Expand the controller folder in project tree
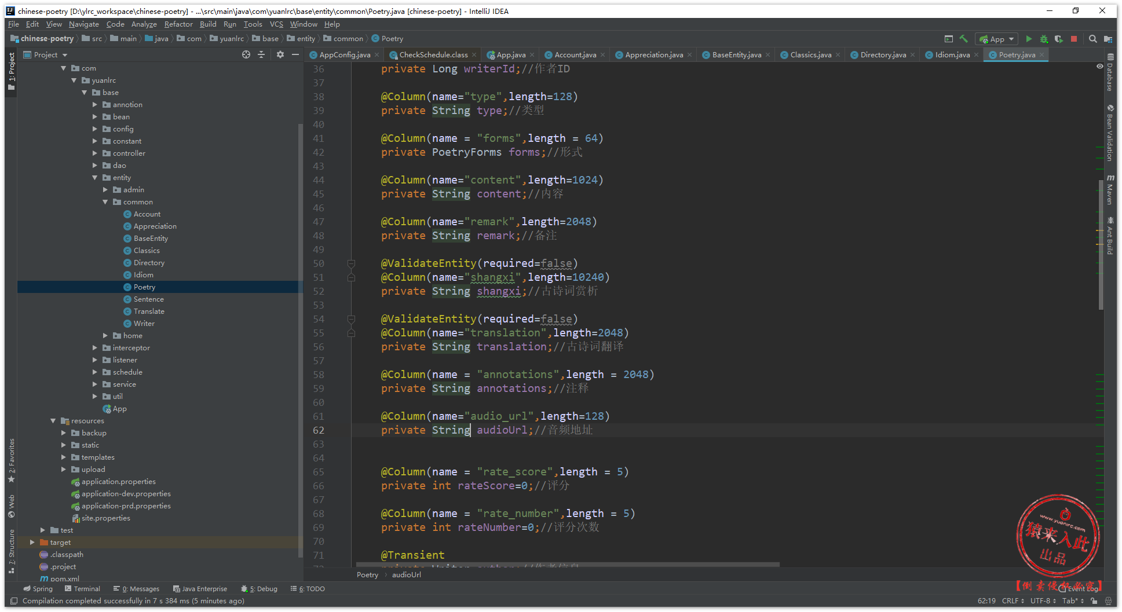Screen dimensions: 1122x612 pyautogui.click(x=95, y=153)
